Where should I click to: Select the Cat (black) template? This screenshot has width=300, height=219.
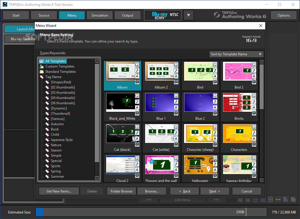(x=122, y=138)
